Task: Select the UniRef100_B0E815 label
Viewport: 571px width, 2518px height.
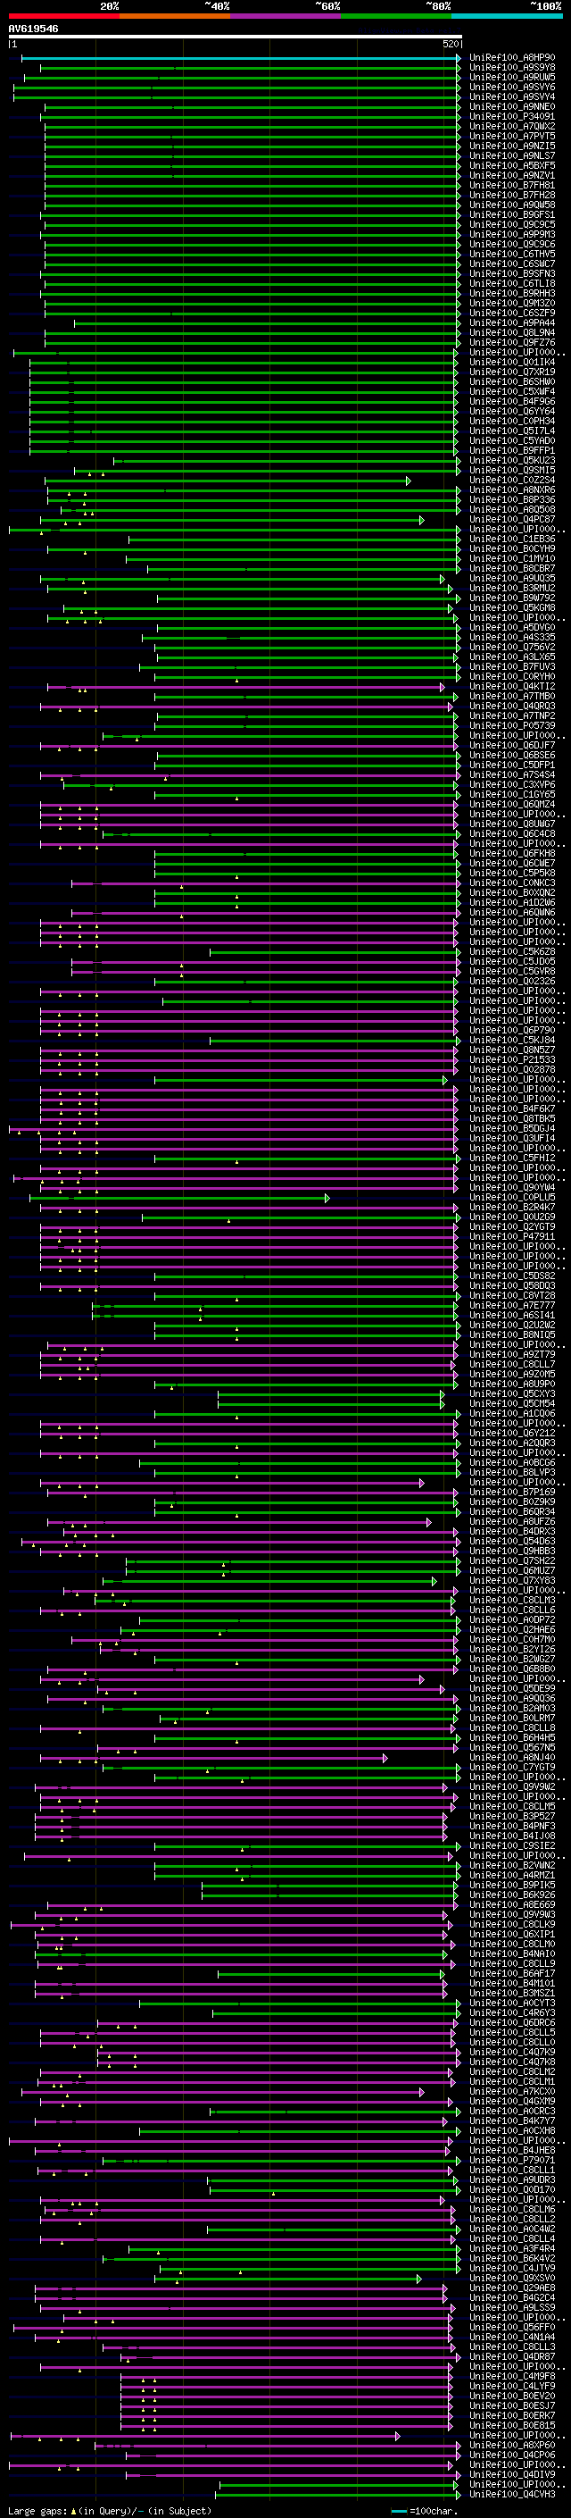Action: pyautogui.click(x=512, y=2425)
